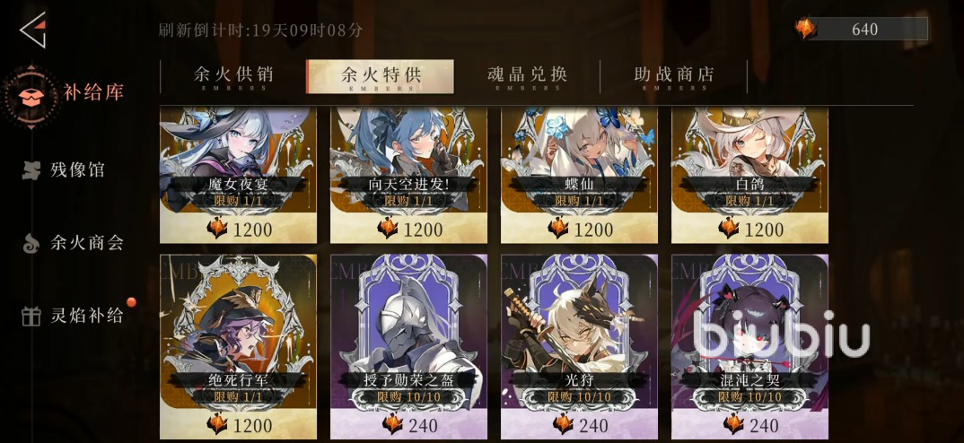This screenshot has height=443, width=964.
Task: Tap the 640 currency balance bar
Action: (861, 29)
